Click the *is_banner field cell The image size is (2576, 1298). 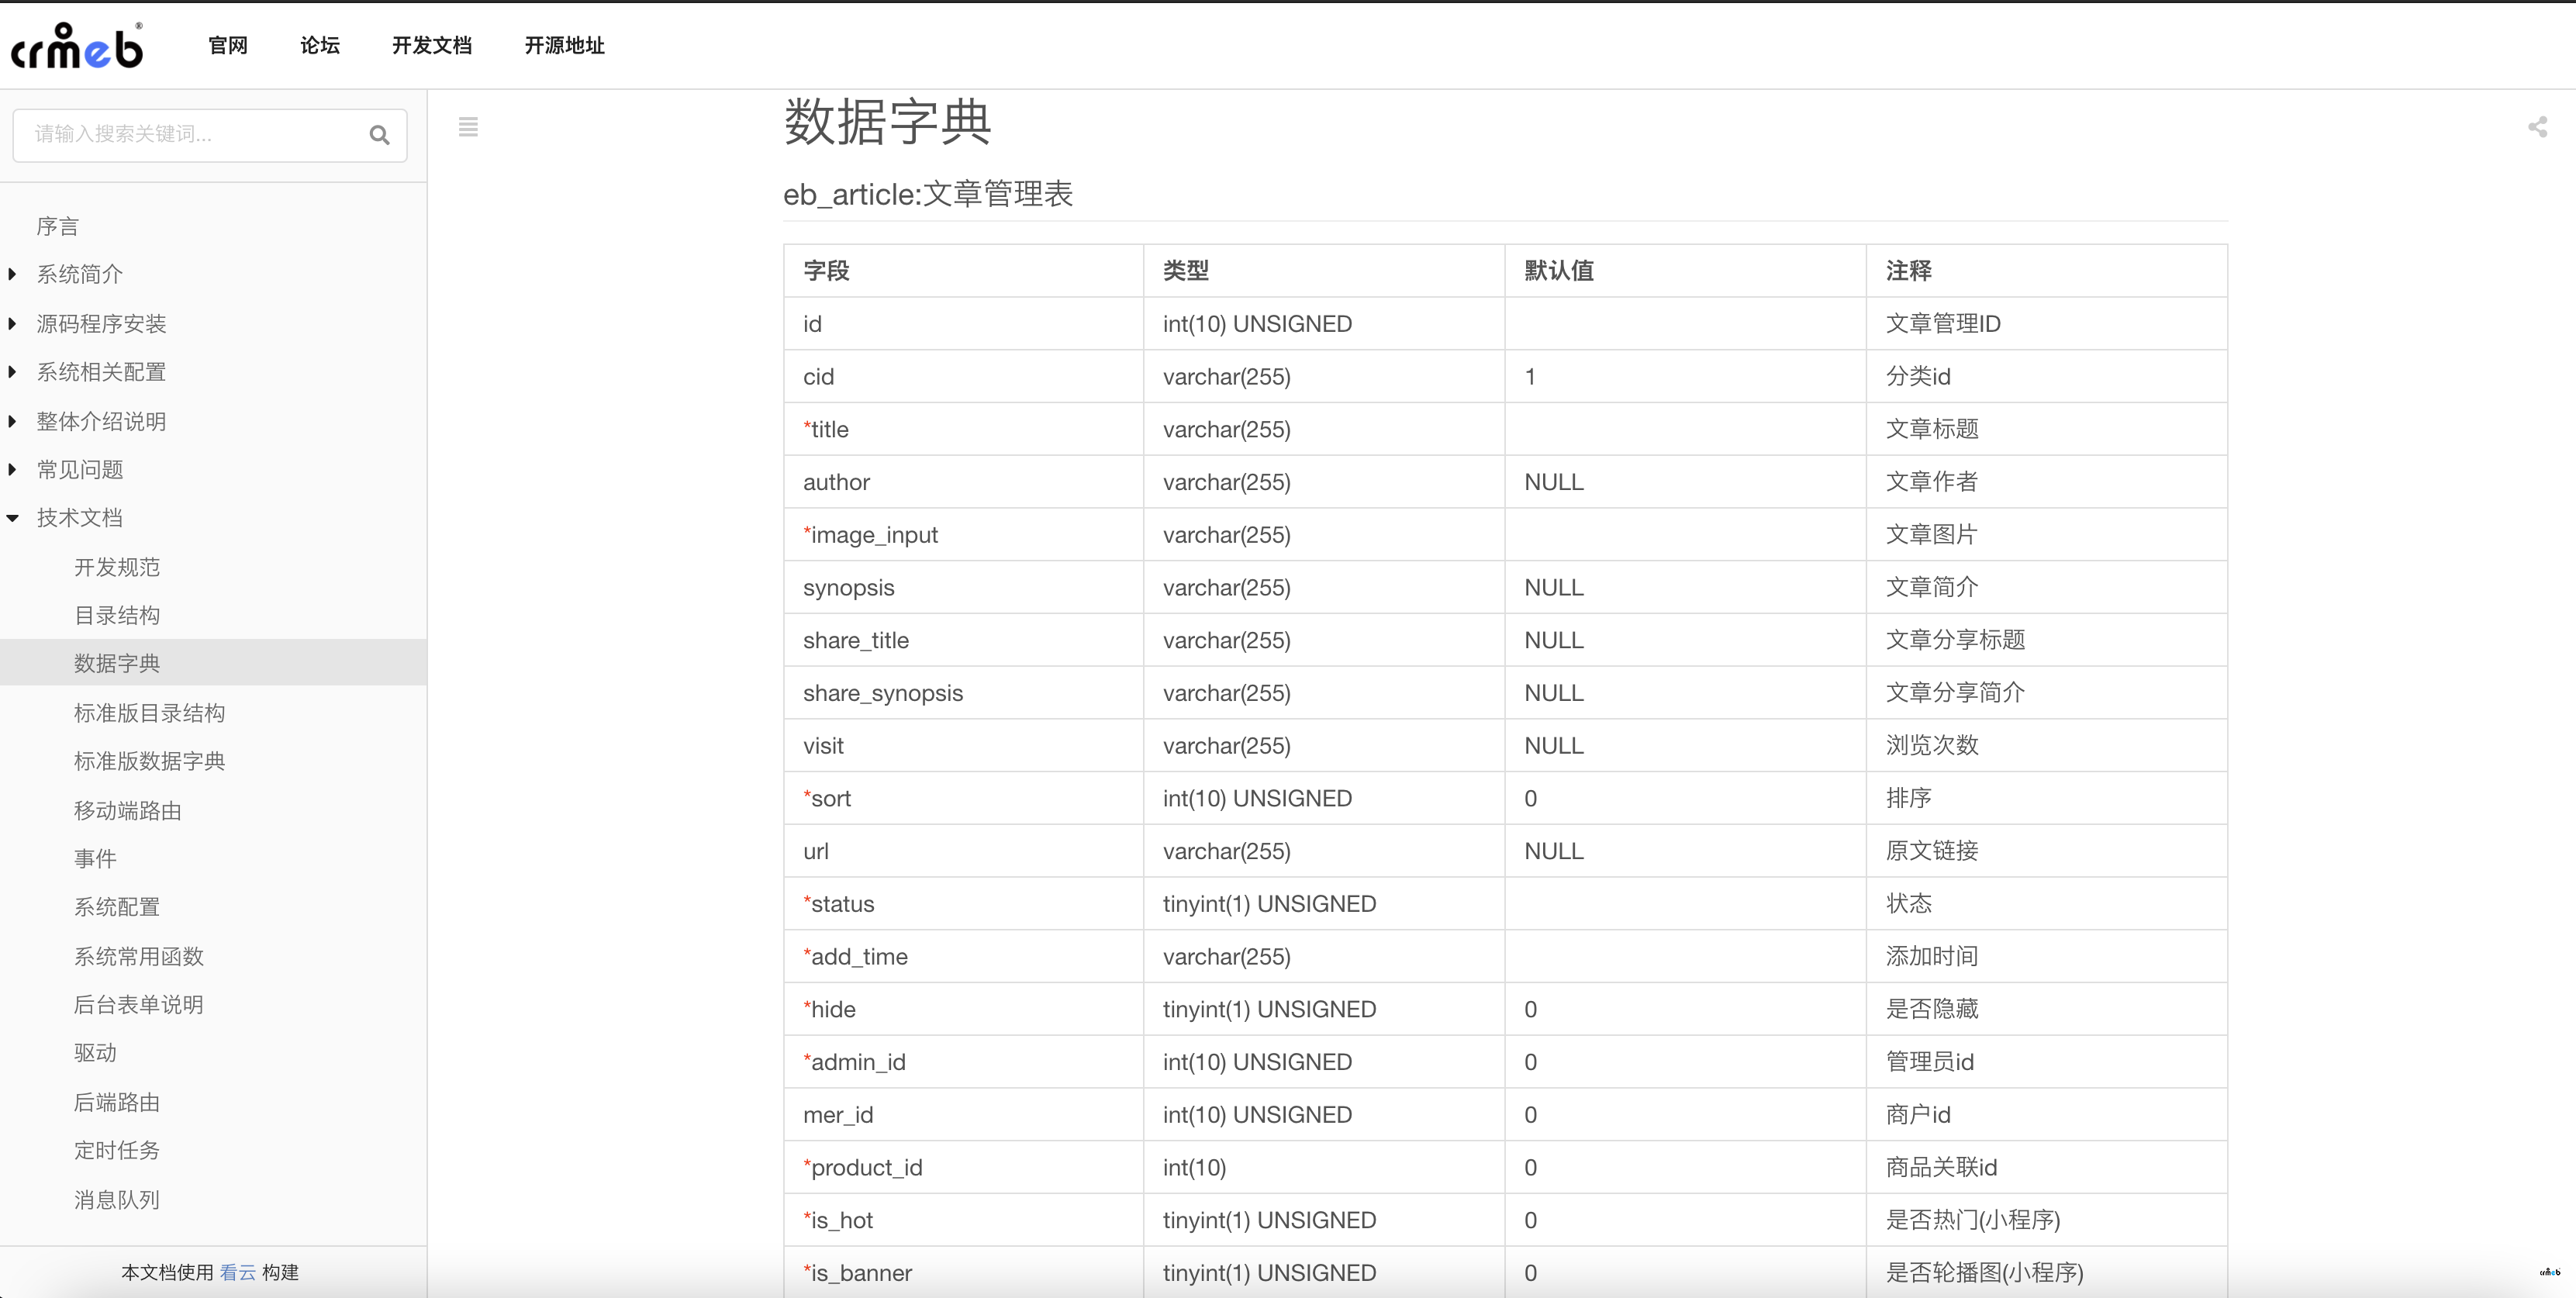coord(963,1273)
